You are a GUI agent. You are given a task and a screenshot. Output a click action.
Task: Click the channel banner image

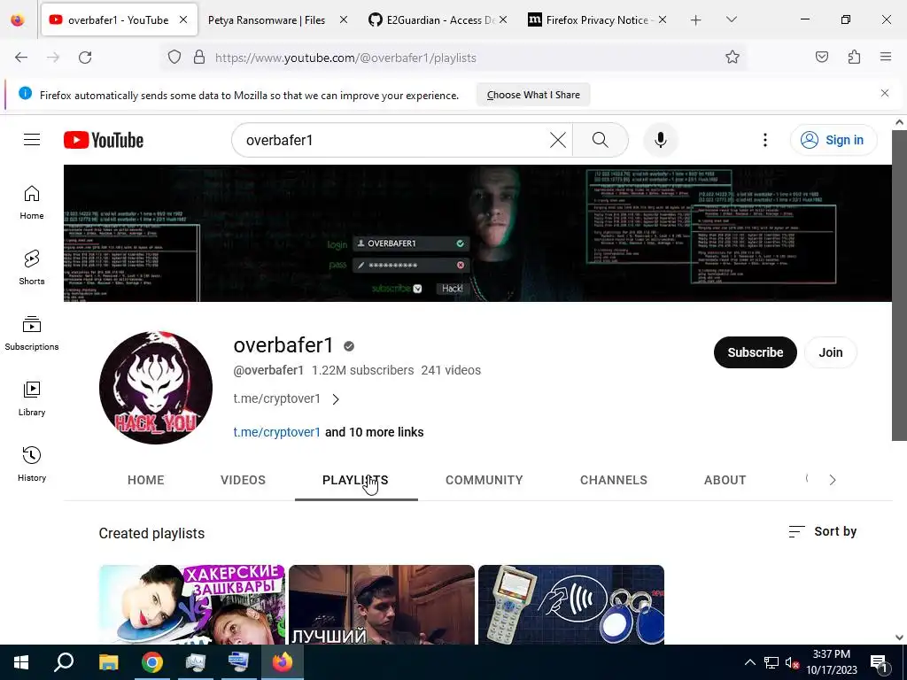coord(477,233)
